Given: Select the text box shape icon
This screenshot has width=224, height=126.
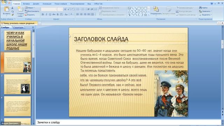Looking at the screenshot, I should (129, 8).
